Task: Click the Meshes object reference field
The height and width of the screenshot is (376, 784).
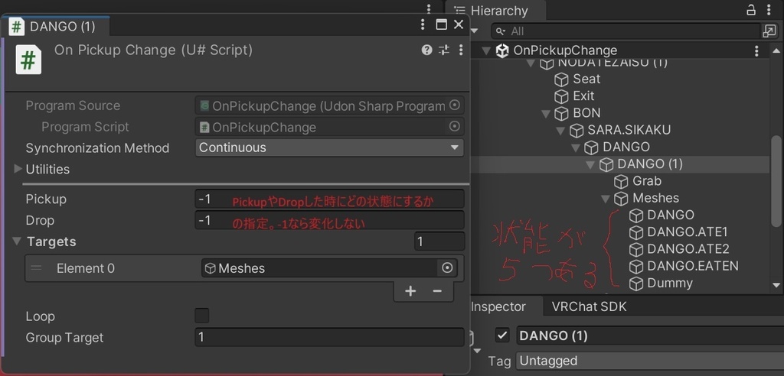Action: pos(321,268)
